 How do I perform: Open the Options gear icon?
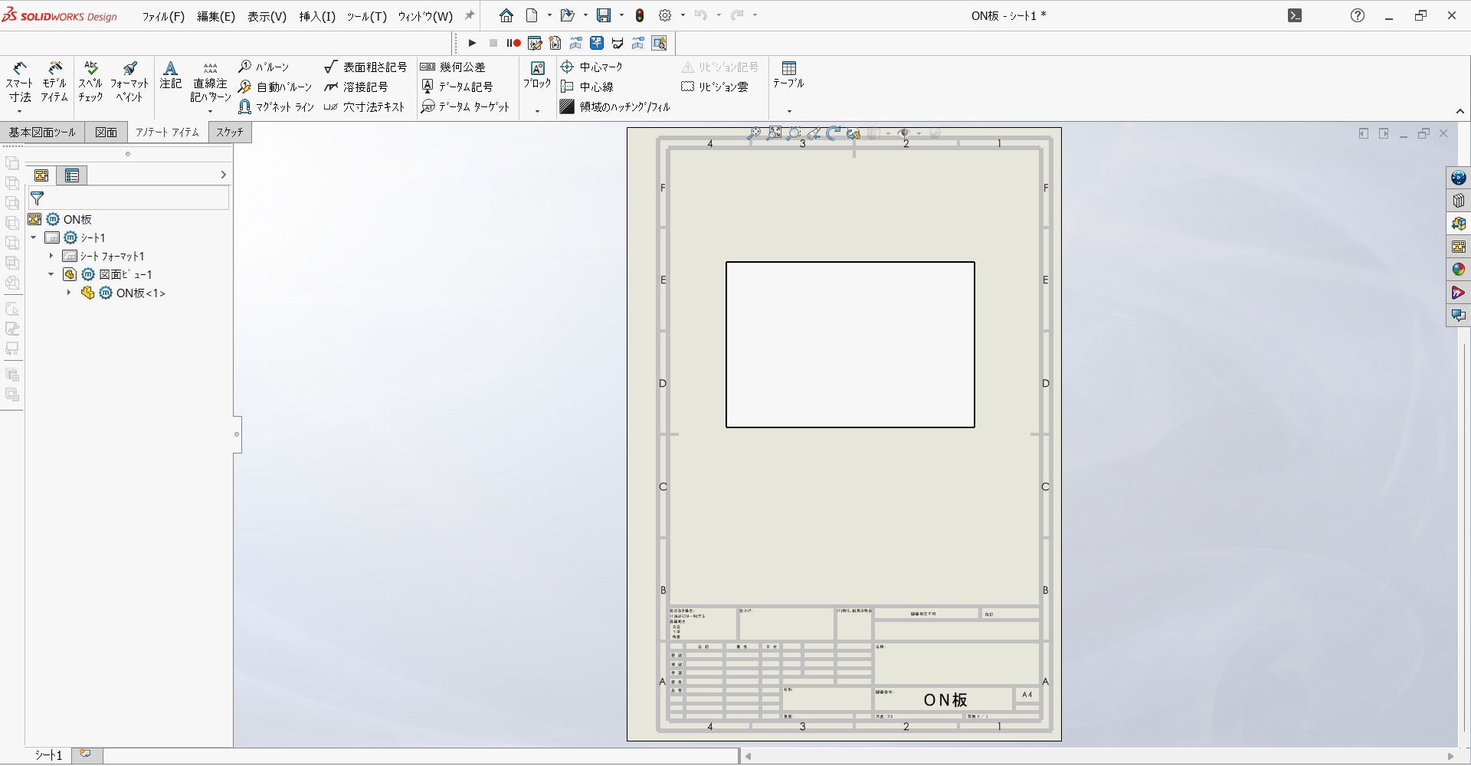(665, 15)
